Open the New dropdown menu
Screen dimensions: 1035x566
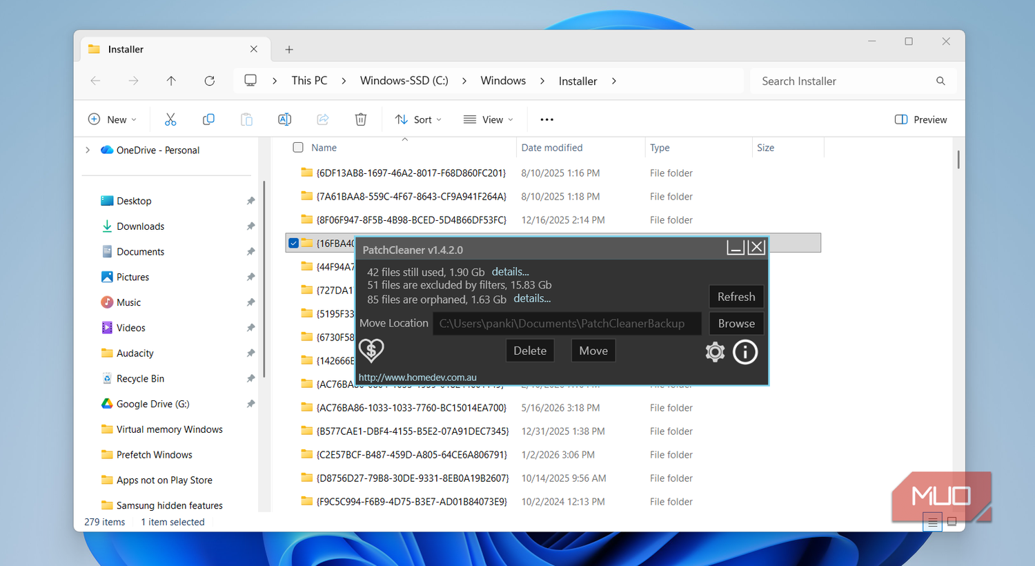[112, 119]
